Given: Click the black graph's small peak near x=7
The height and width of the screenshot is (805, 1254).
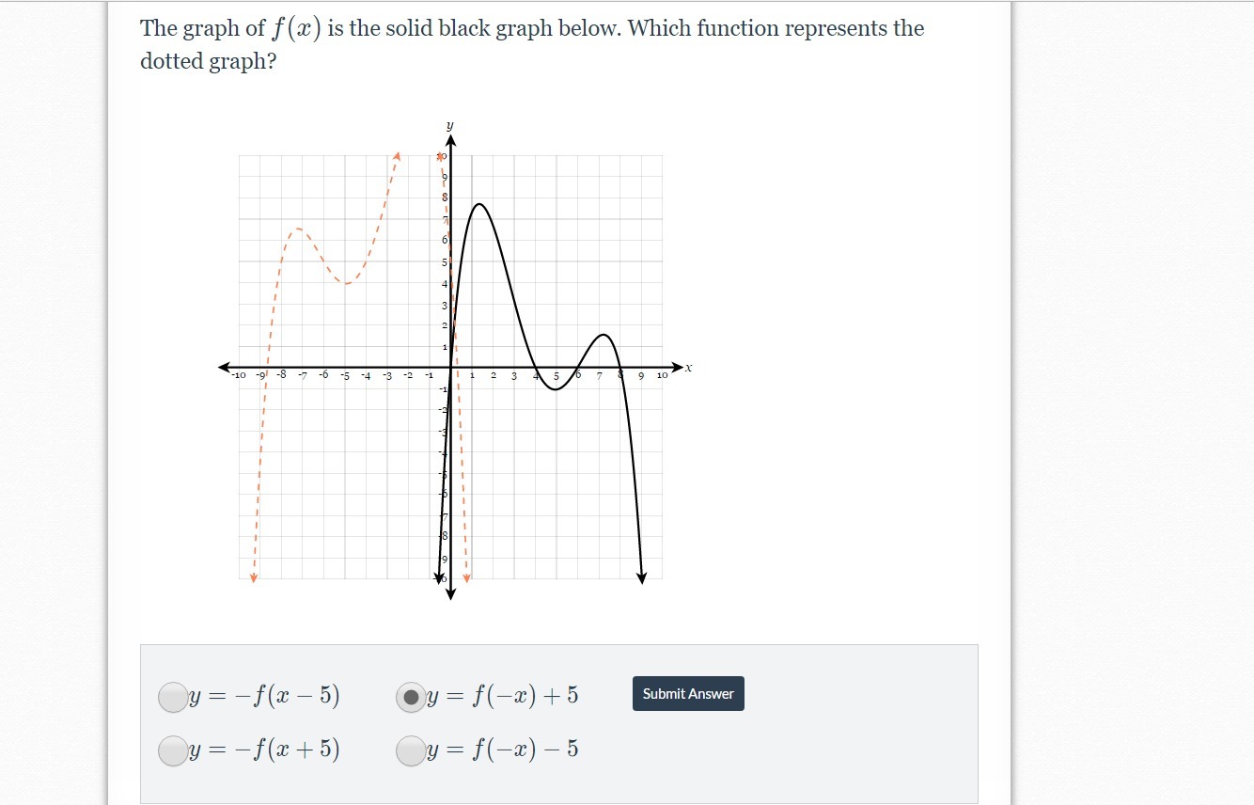Looking at the screenshot, I should (603, 335).
